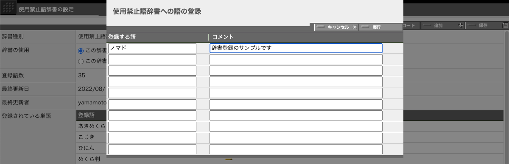509x164 pixels.
Task: Click the 追加 button with plus icon
Action: pos(443,26)
